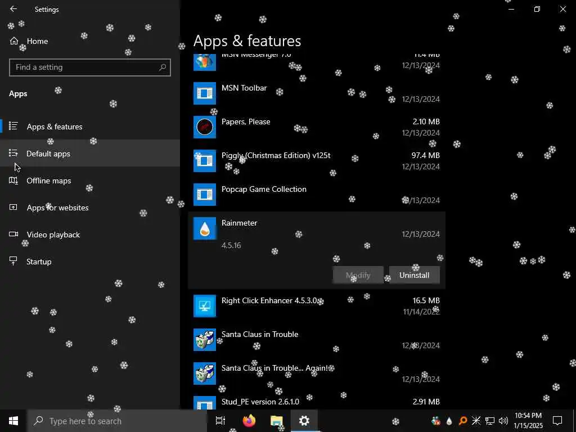Select Popcap Game Collection name
576x432 pixels.
tap(264, 189)
